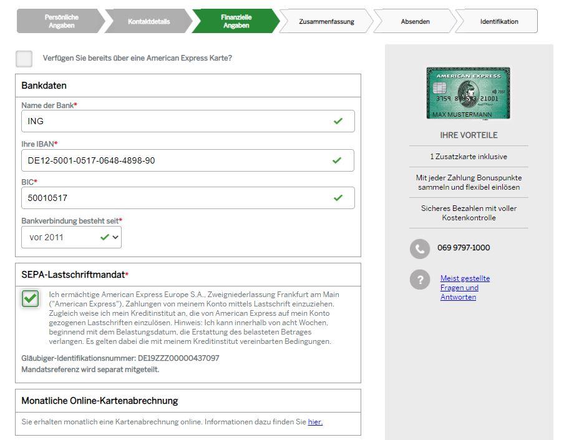Select the Finanzielle Angaben step
Screen dimensions: 564x440
(x=236, y=21)
